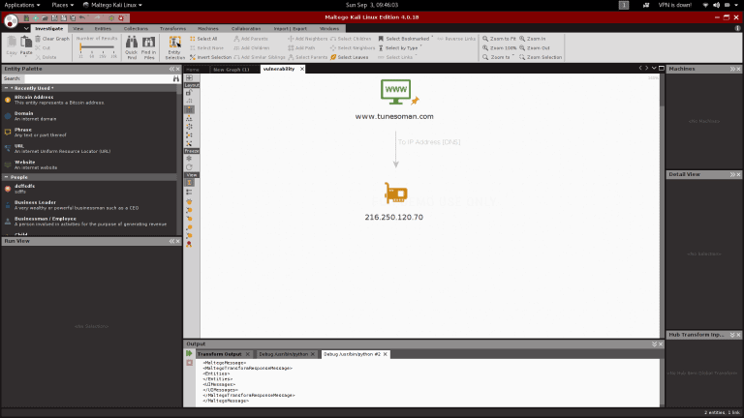Minimize the Run View panel

[171, 241]
